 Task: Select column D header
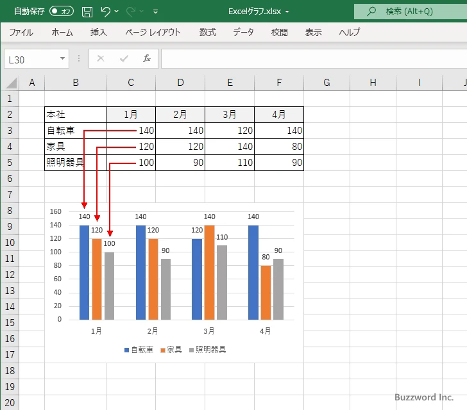(x=180, y=83)
